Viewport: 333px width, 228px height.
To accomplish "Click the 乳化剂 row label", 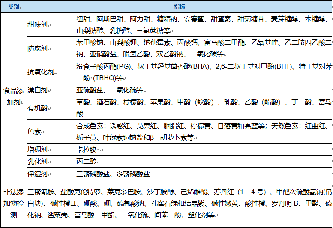I will pyautogui.click(x=38, y=162).
